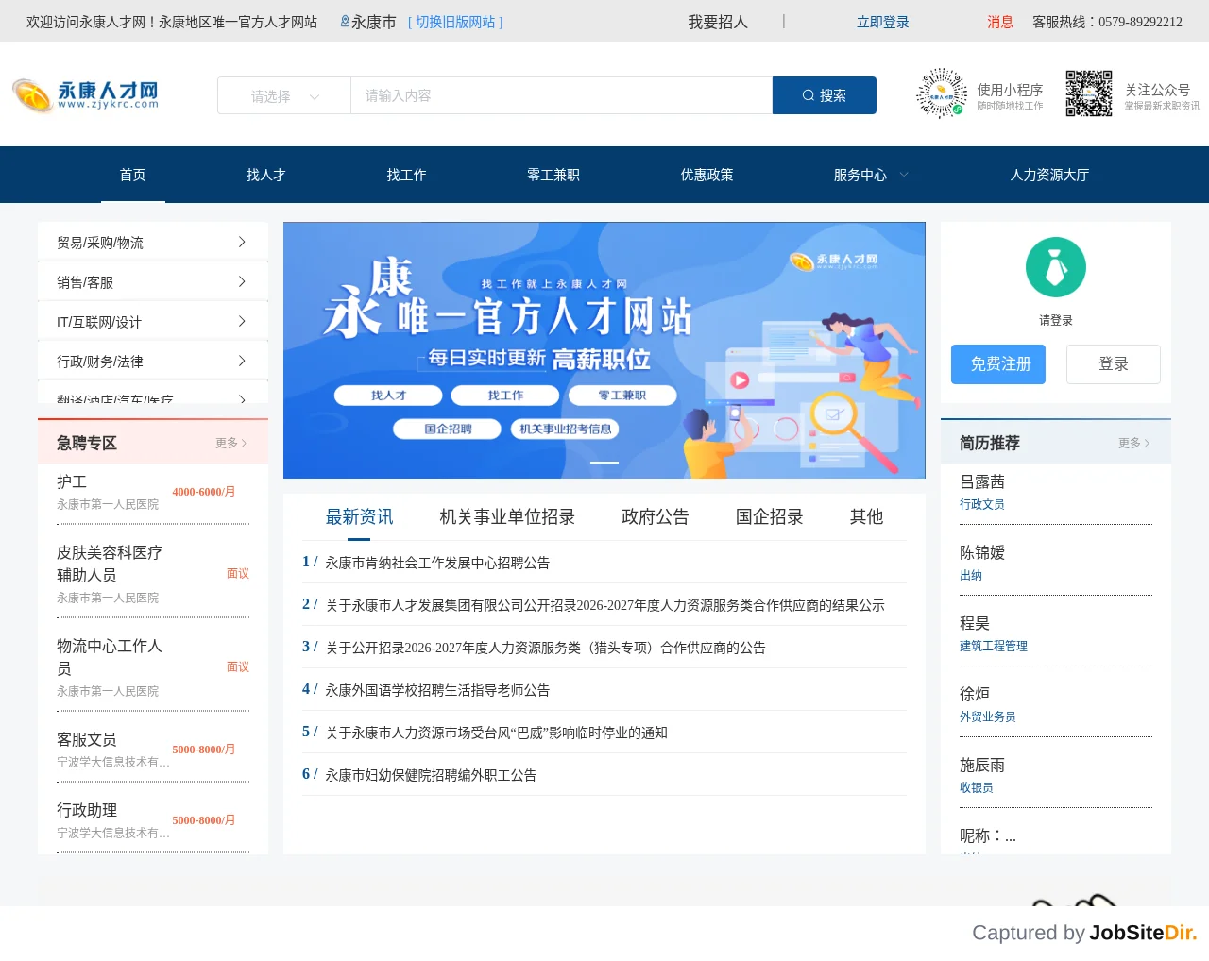This screenshot has width=1209, height=961.
Task: Click 更多 in the 简历推荐 header
Action: tap(1134, 443)
